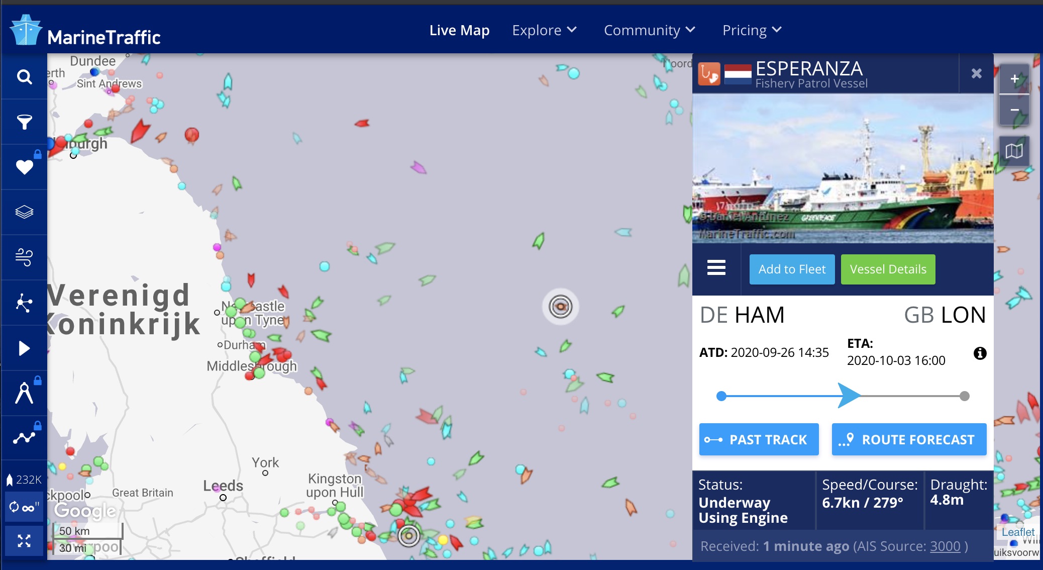Open the vessel filter funnel icon
The width and height of the screenshot is (1043, 570).
click(x=24, y=122)
